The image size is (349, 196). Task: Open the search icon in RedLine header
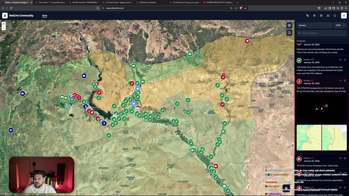tap(335, 16)
